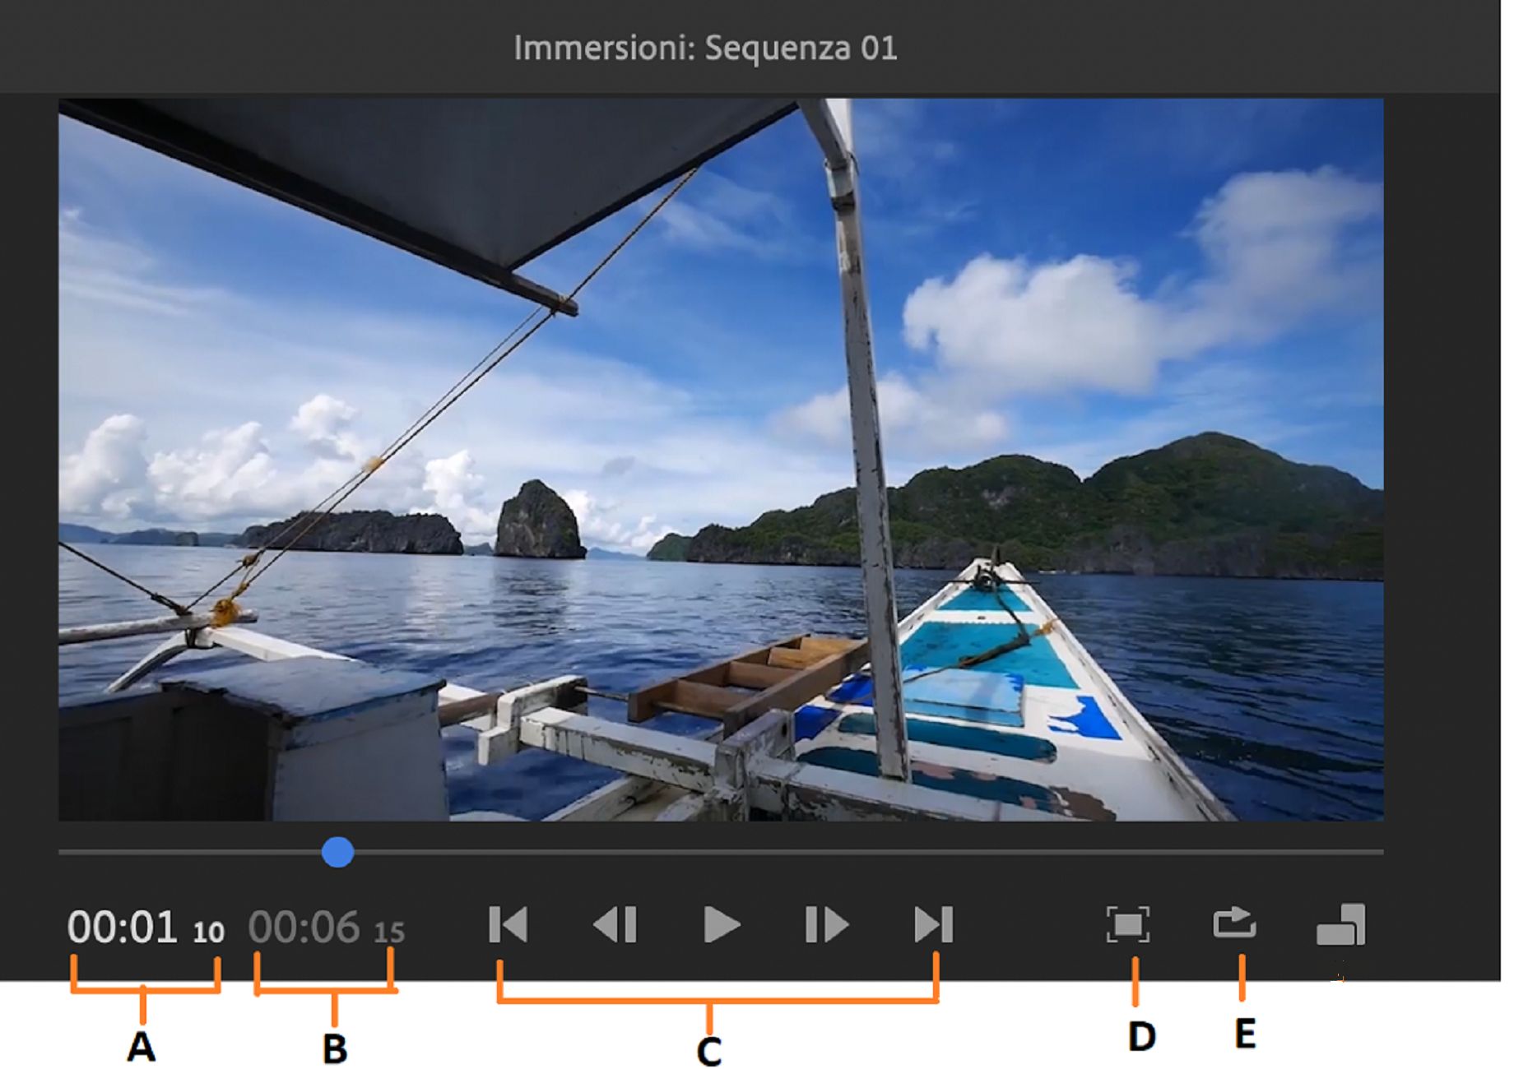This screenshot has width=1514, height=1069.
Task: Step back one frame
Action: point(615,925)
